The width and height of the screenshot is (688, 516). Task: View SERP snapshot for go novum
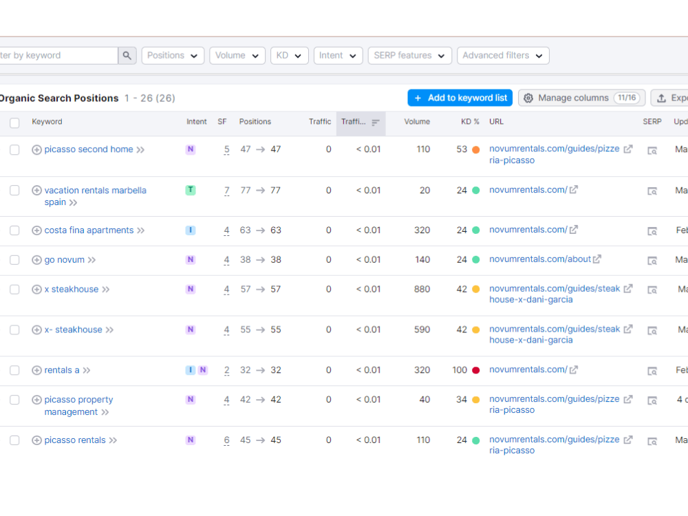652,261
